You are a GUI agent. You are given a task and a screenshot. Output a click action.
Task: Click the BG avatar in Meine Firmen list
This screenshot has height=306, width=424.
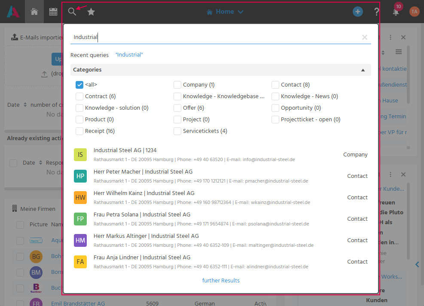pyautogui.click(x=36, y=256)
